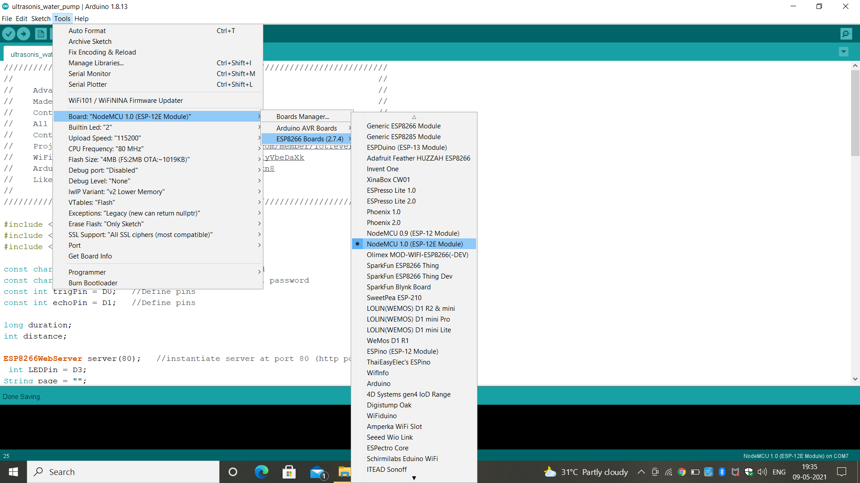Expand the Port submenu
Viewport: 860px width, 483px height.
tap(158, 245)
